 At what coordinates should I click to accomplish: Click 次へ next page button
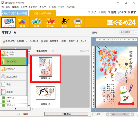[126, 115]
